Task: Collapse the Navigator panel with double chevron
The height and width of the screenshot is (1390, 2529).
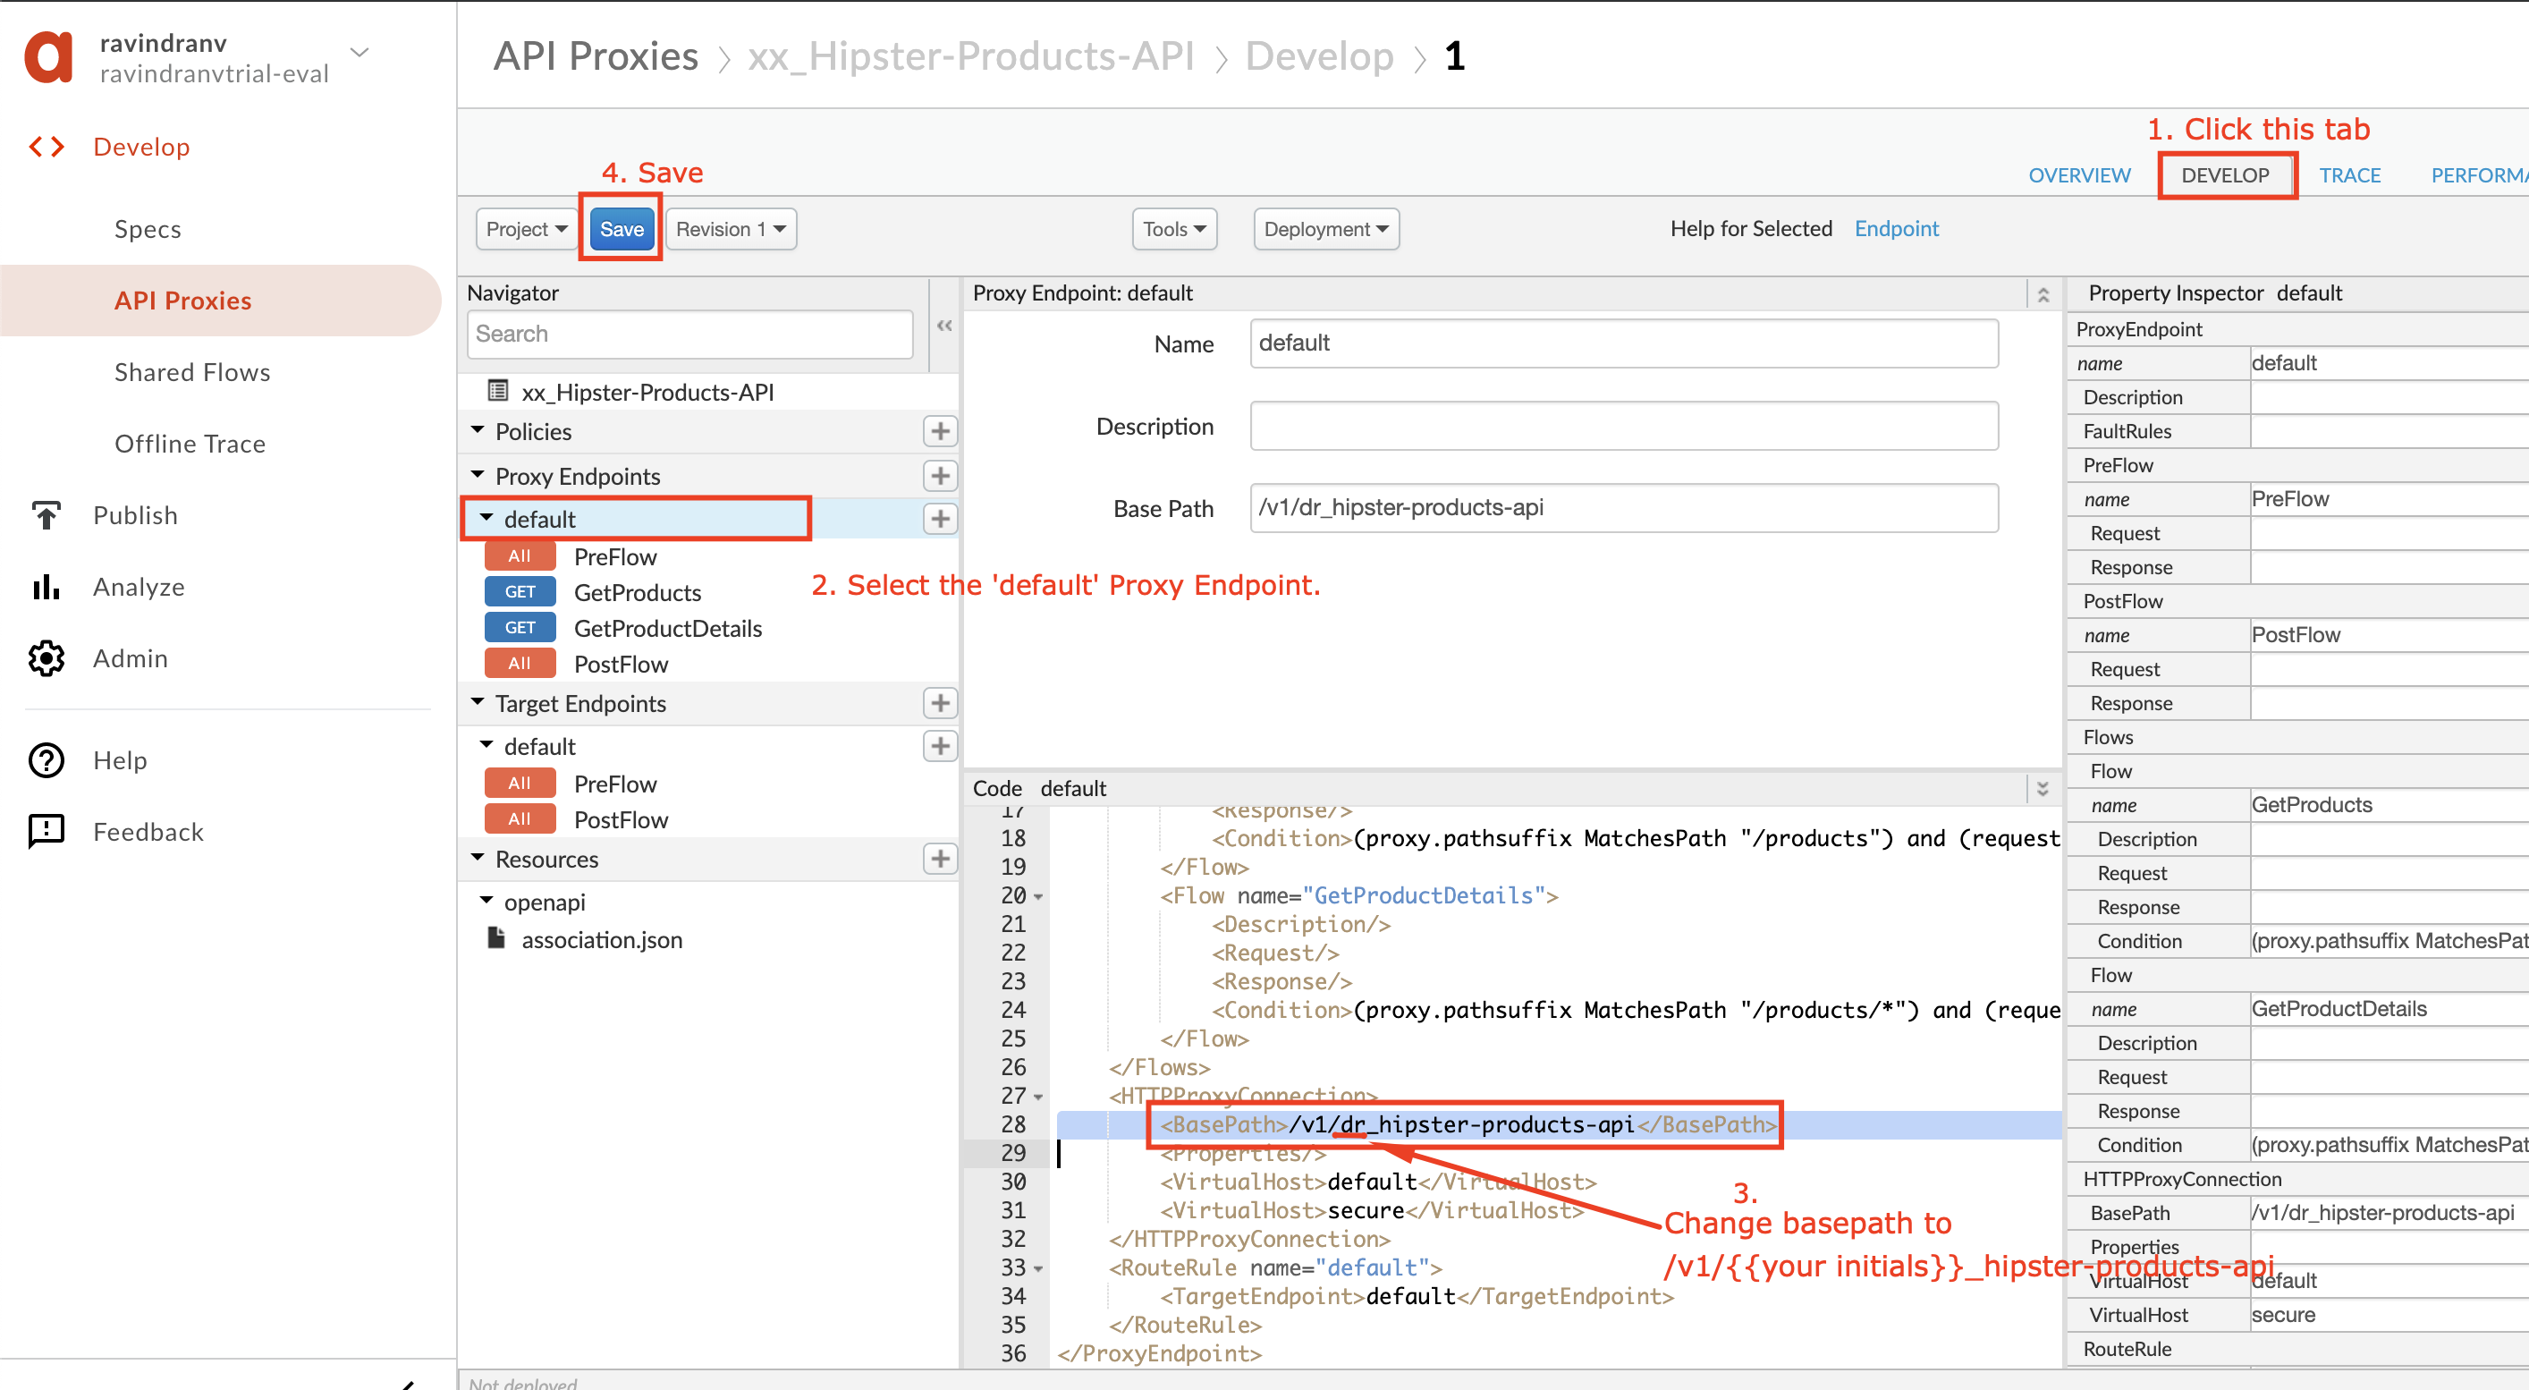Action: pyautogui.click(x=944, y=326)
